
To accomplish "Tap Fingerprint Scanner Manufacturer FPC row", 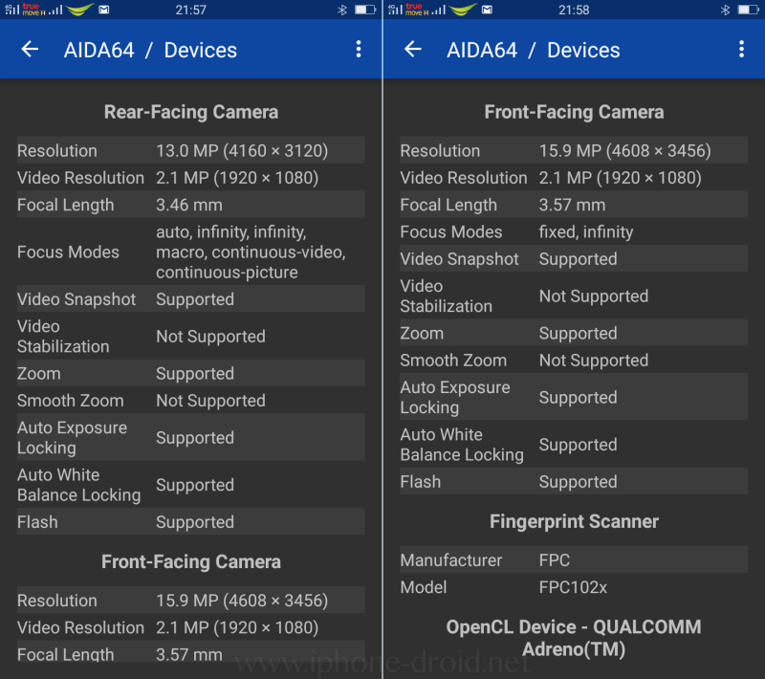I will pyautogui.click(x=574, y=559).
